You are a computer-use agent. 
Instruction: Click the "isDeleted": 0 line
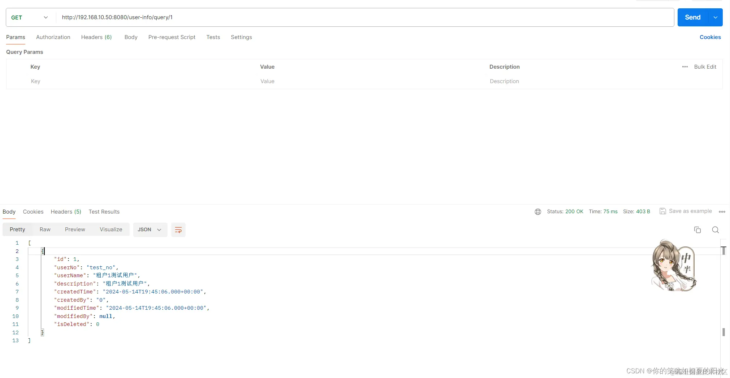(x=77, y=324)
